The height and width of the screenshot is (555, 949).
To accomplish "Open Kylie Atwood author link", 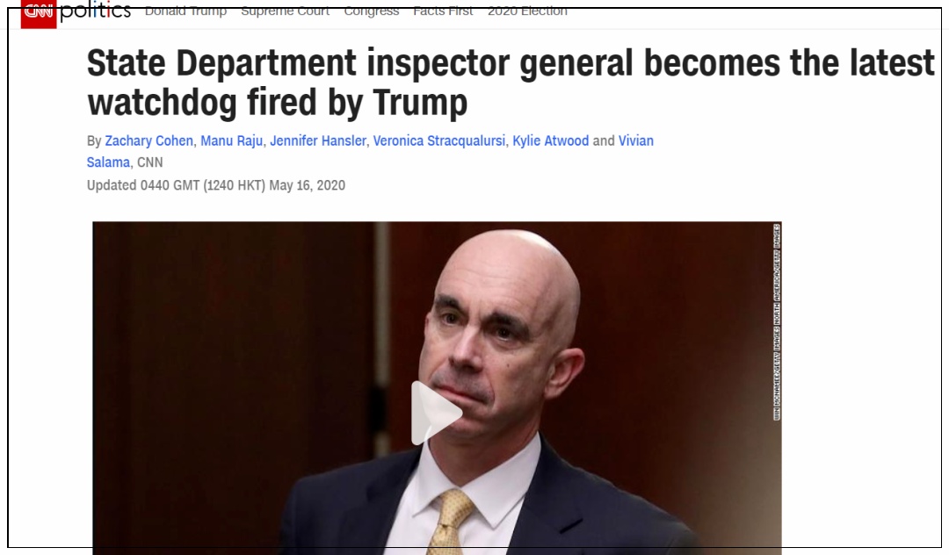I will coord(550,141).
